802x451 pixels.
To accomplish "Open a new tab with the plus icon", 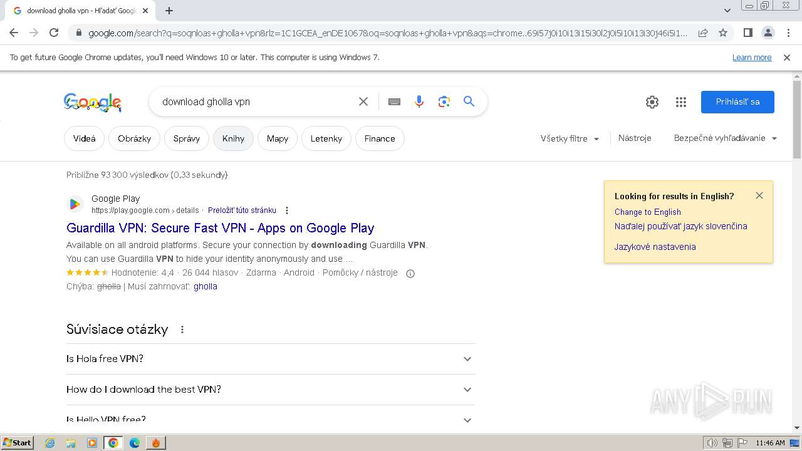I will (169, 11).
